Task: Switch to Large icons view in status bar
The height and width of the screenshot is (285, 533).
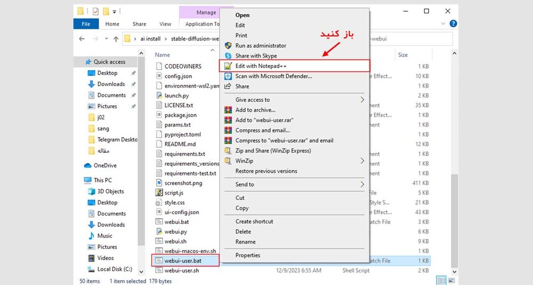Action: click(451, 281)
